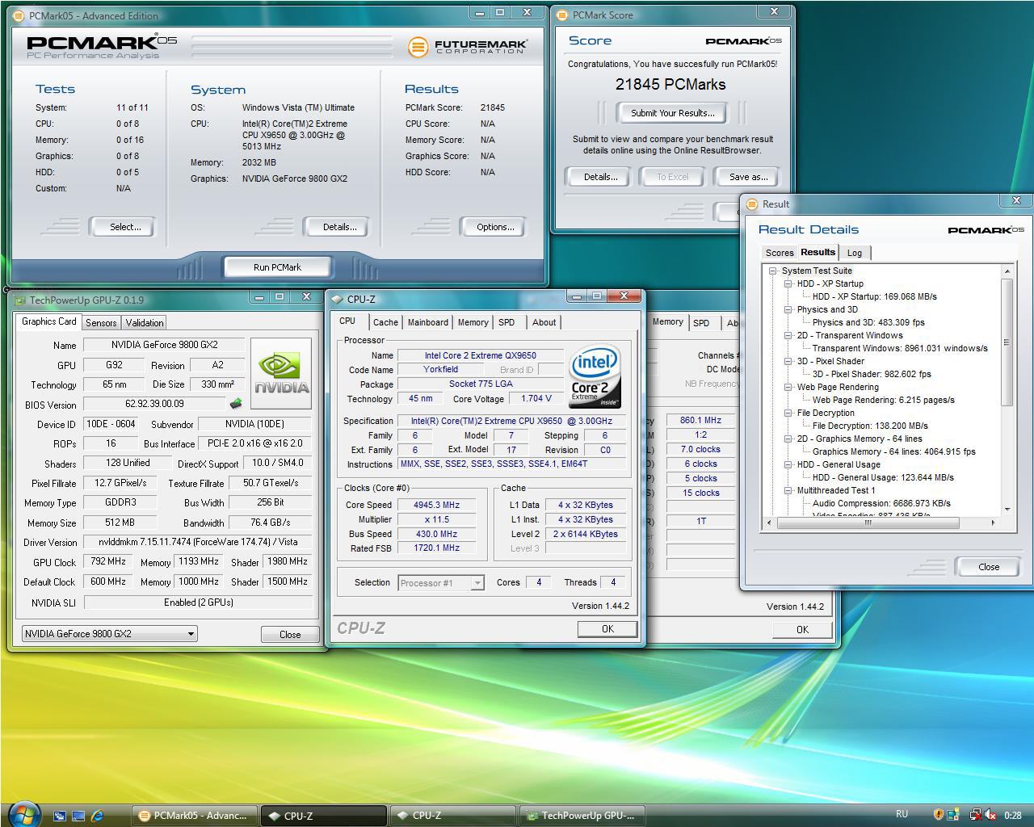
Task: Click the PCMark05 title bar orange icon
Action: 20,15
